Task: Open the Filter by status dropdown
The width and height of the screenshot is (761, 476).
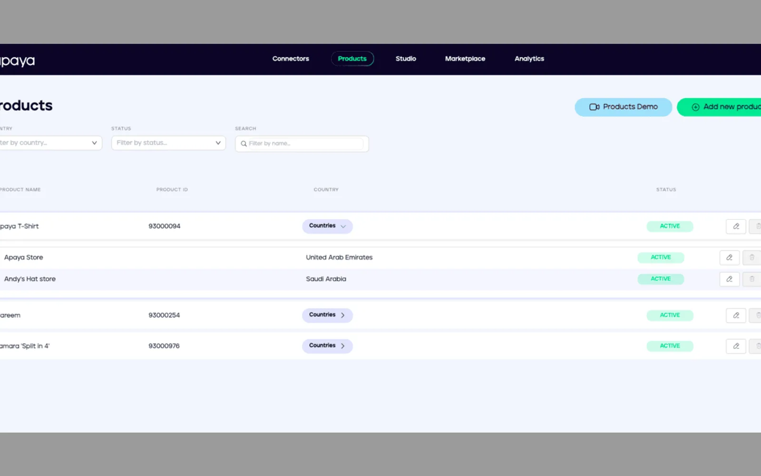Action: [x=168, y=143]
